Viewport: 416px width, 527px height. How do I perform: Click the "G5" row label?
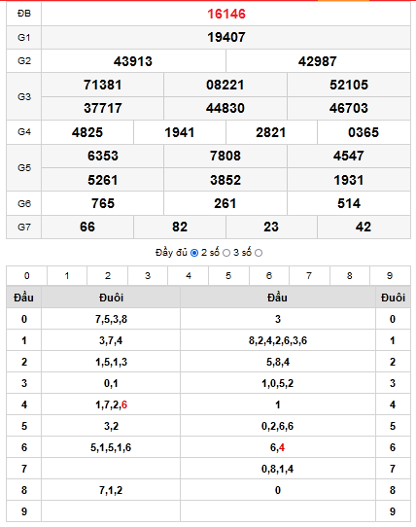24,167
